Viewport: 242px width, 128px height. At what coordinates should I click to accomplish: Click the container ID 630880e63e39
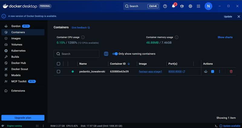[x=119, y=72]
